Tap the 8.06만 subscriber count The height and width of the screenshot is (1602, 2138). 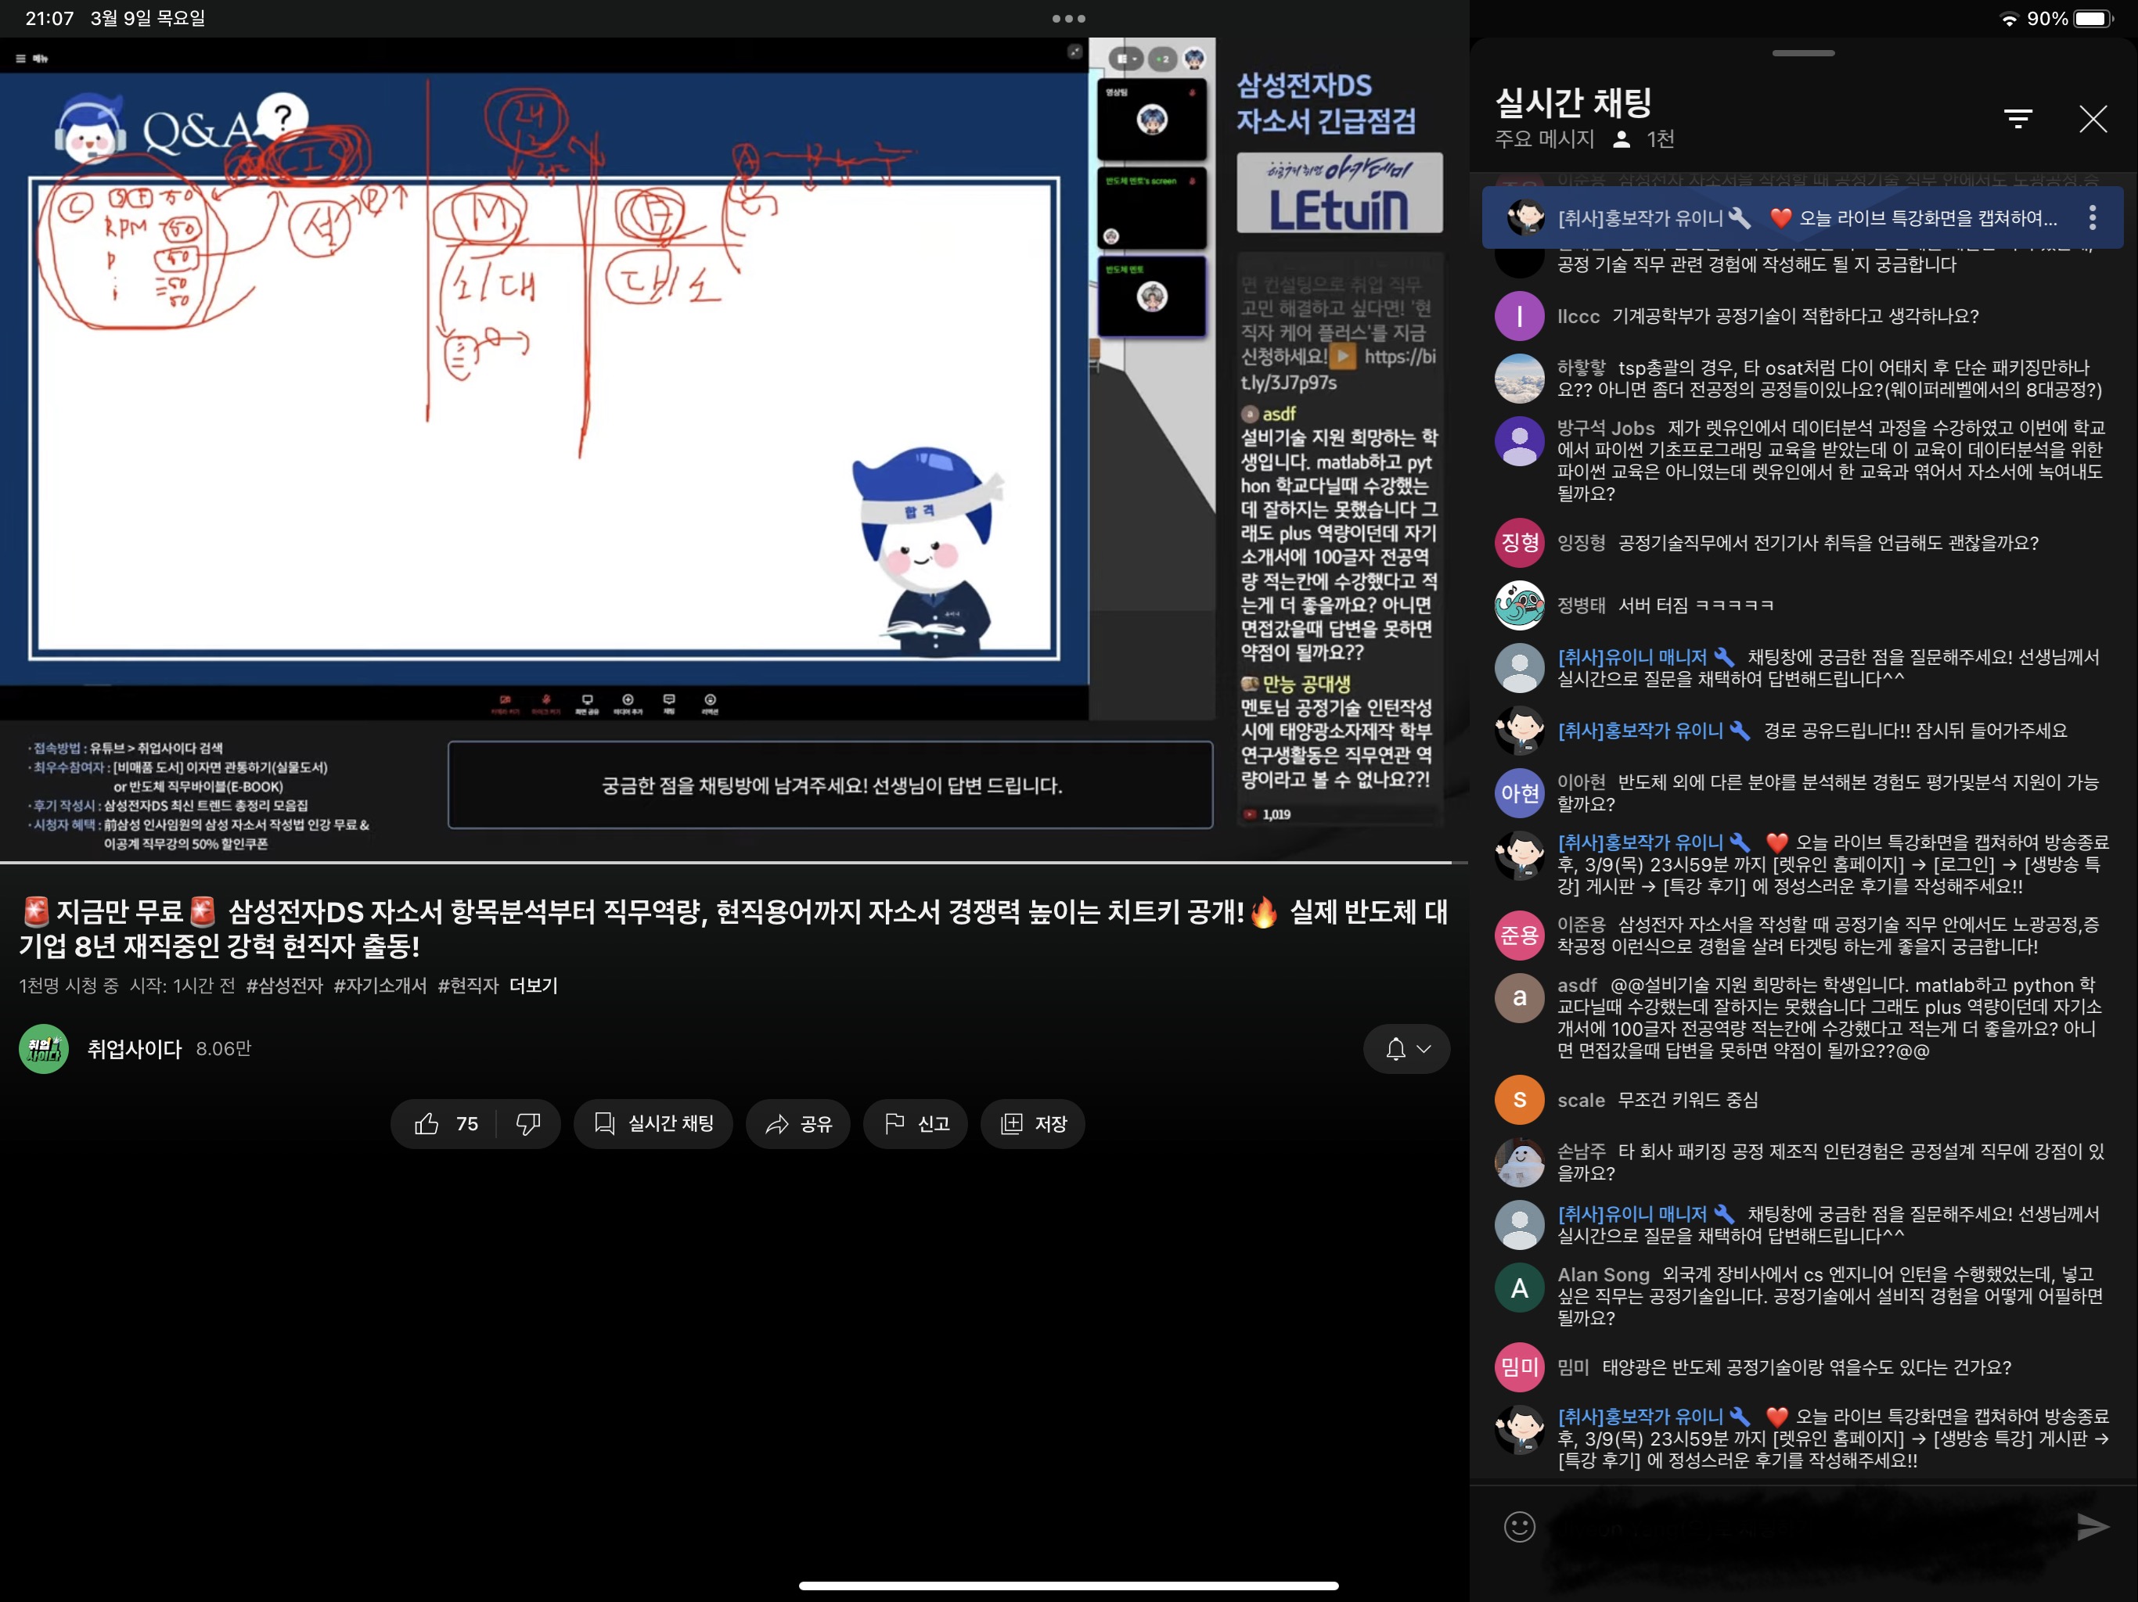click(223, 1048)
